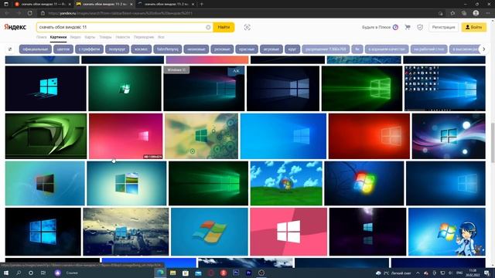Switch to the first browser tab
This screenshot has height=278, width=495.
(x=43, y=4)
